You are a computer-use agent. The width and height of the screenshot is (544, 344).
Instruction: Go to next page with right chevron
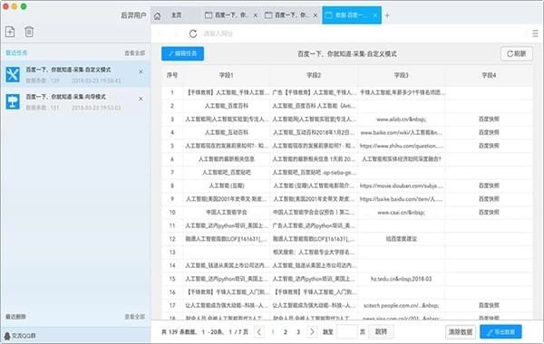pos(312,332)
